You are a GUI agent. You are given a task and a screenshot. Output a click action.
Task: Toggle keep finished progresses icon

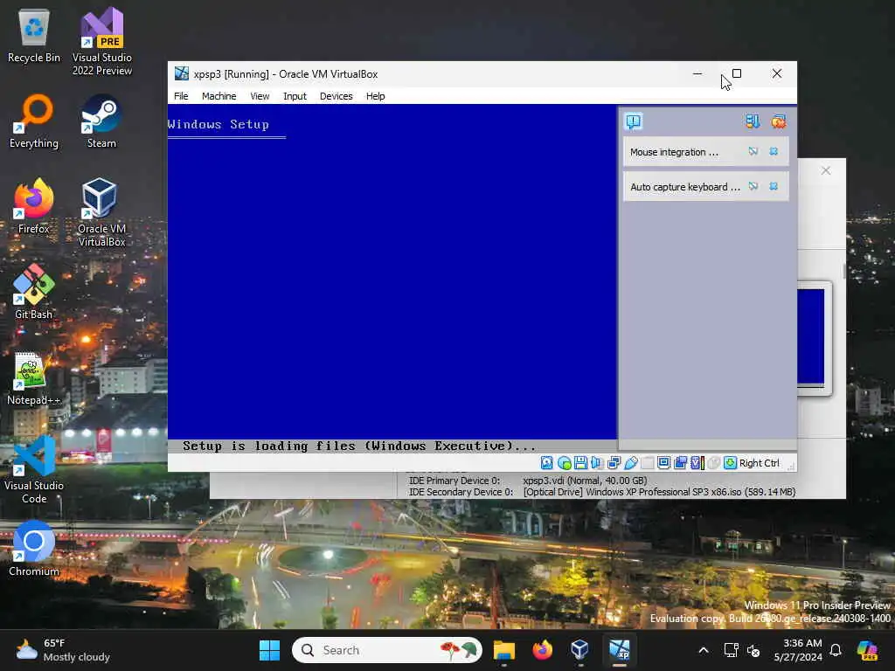click(x=753, y=121)
